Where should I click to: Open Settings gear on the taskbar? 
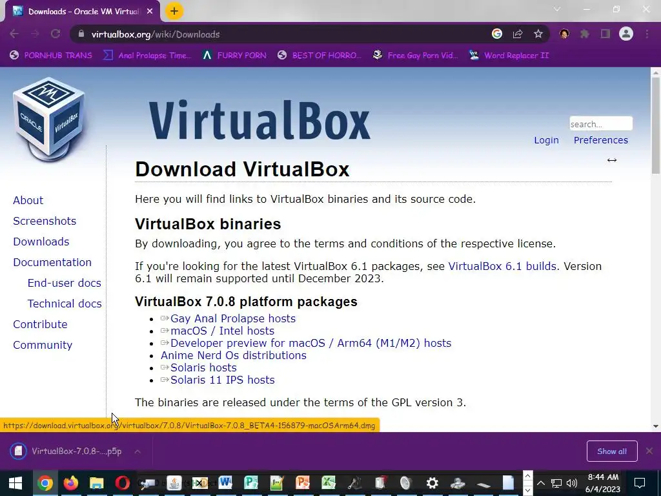click(x=432, y=483)
